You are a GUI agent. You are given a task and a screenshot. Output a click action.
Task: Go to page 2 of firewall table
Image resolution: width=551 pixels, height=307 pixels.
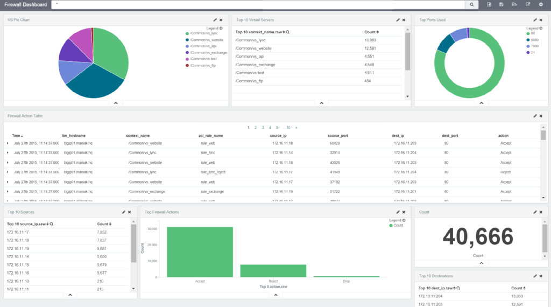pos(256,128)
